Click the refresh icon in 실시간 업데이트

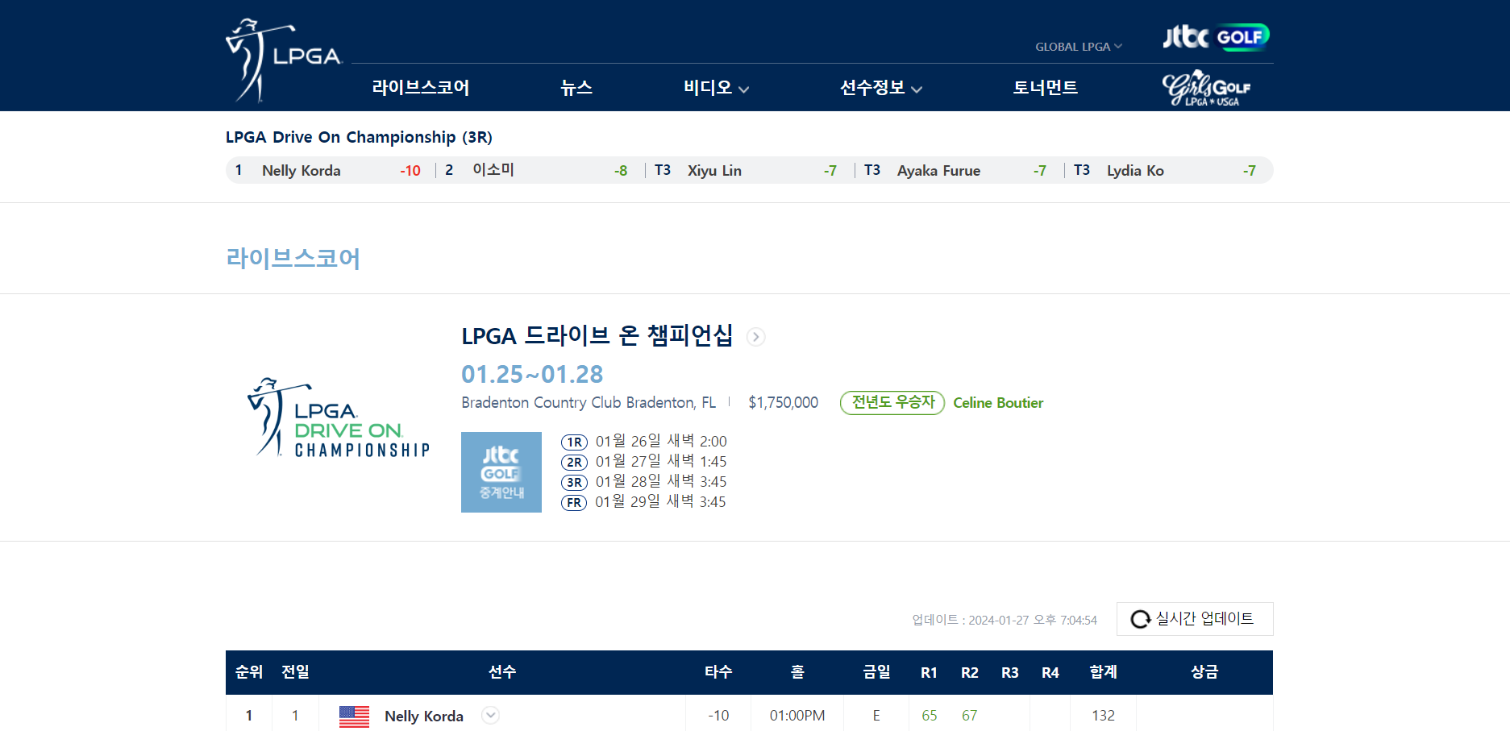pos(1140,619)
